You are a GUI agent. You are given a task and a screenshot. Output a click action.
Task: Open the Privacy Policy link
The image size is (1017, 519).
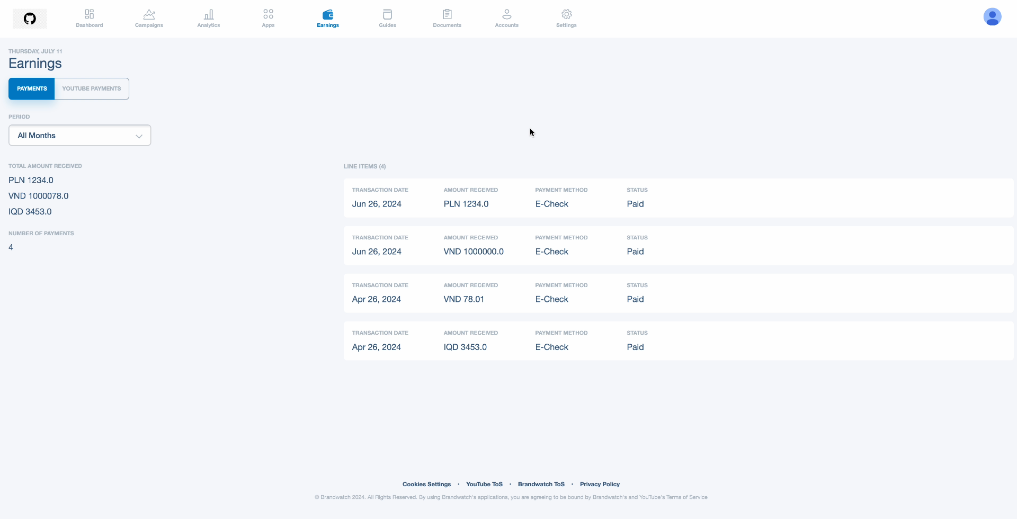coord(600,484)
